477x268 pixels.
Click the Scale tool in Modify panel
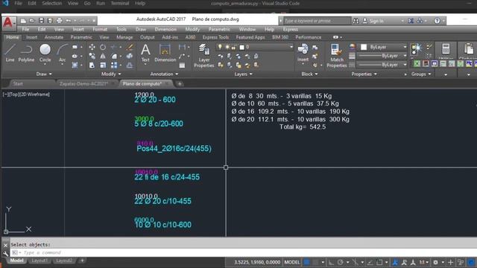pyautogui.click(x=103, y=65)
